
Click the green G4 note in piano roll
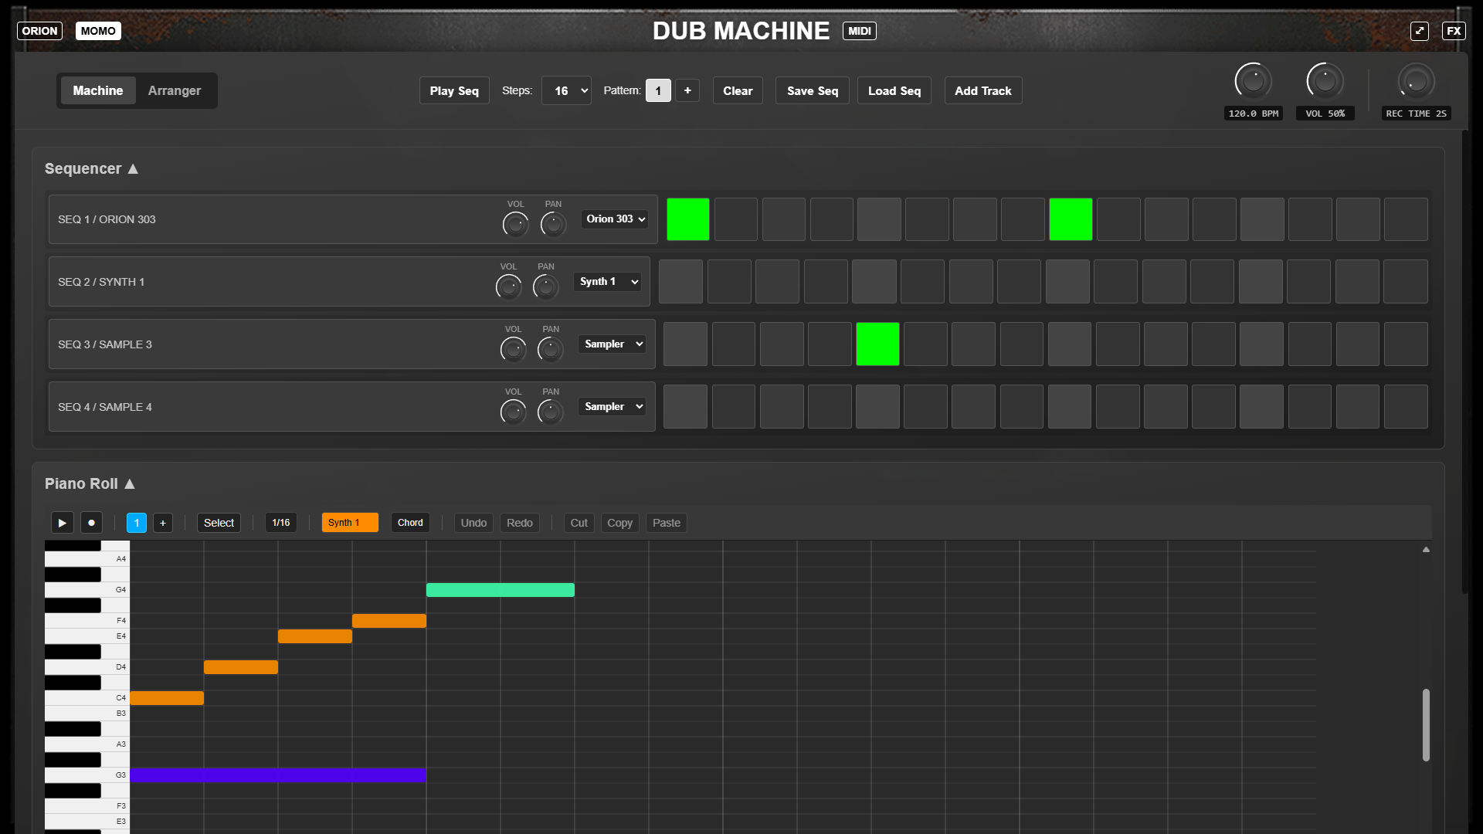[x=500, y=590]
